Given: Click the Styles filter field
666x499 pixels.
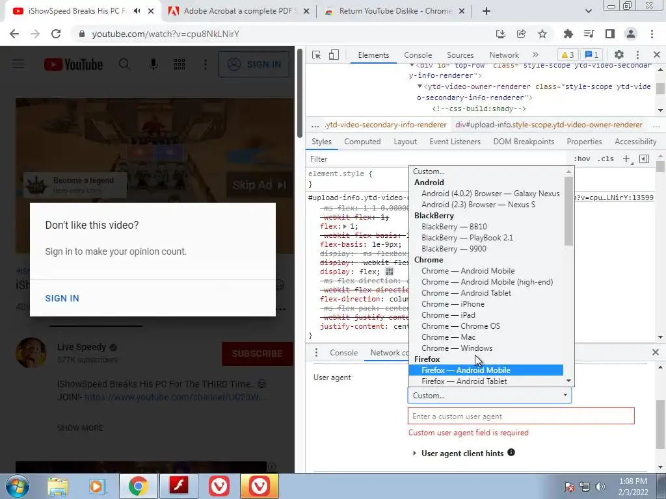Looking at the screenshot, I should (x=438, y=159).
